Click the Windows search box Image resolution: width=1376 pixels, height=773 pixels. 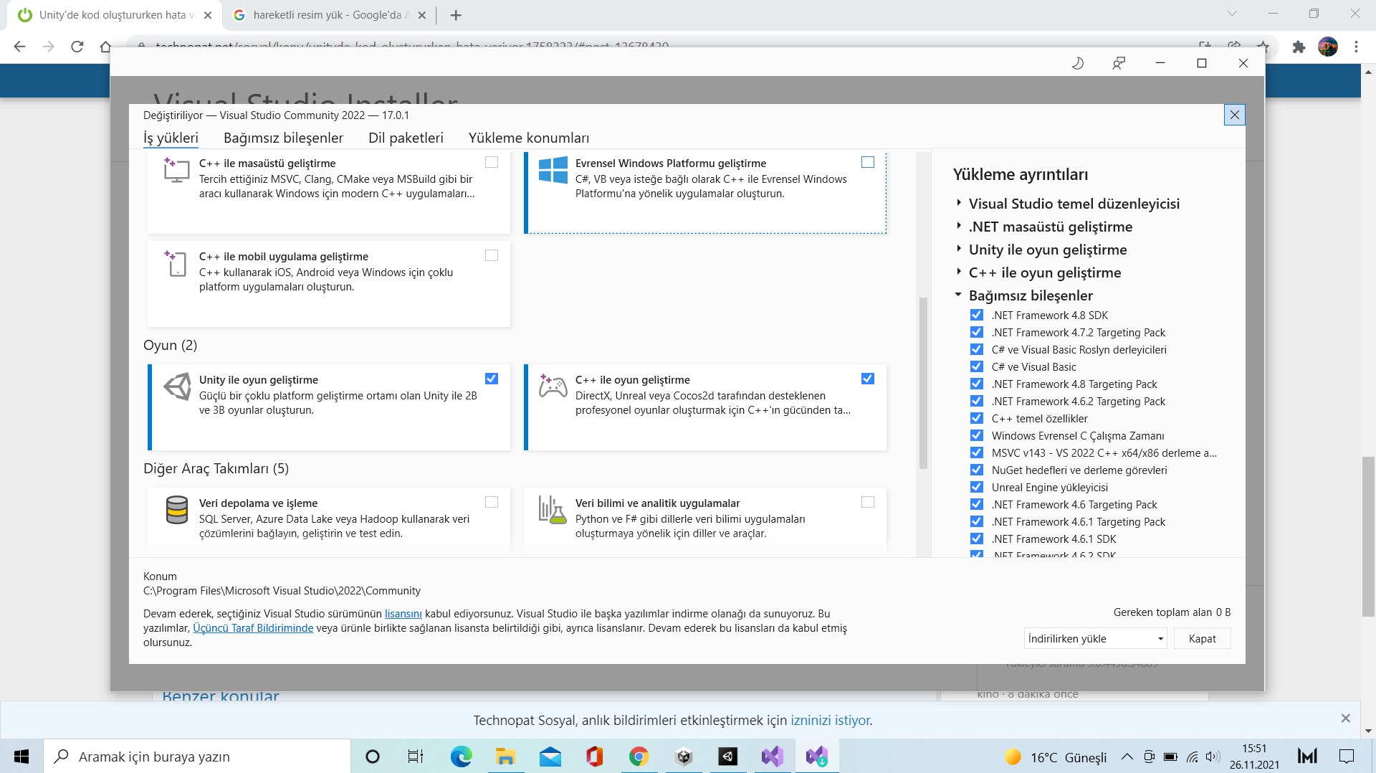(x=197, y=757)
